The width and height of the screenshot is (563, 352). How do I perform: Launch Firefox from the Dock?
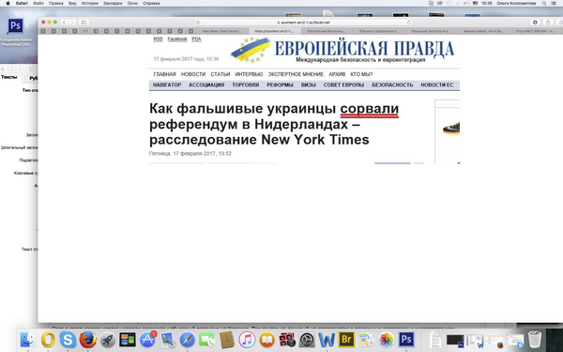(87, 340)
